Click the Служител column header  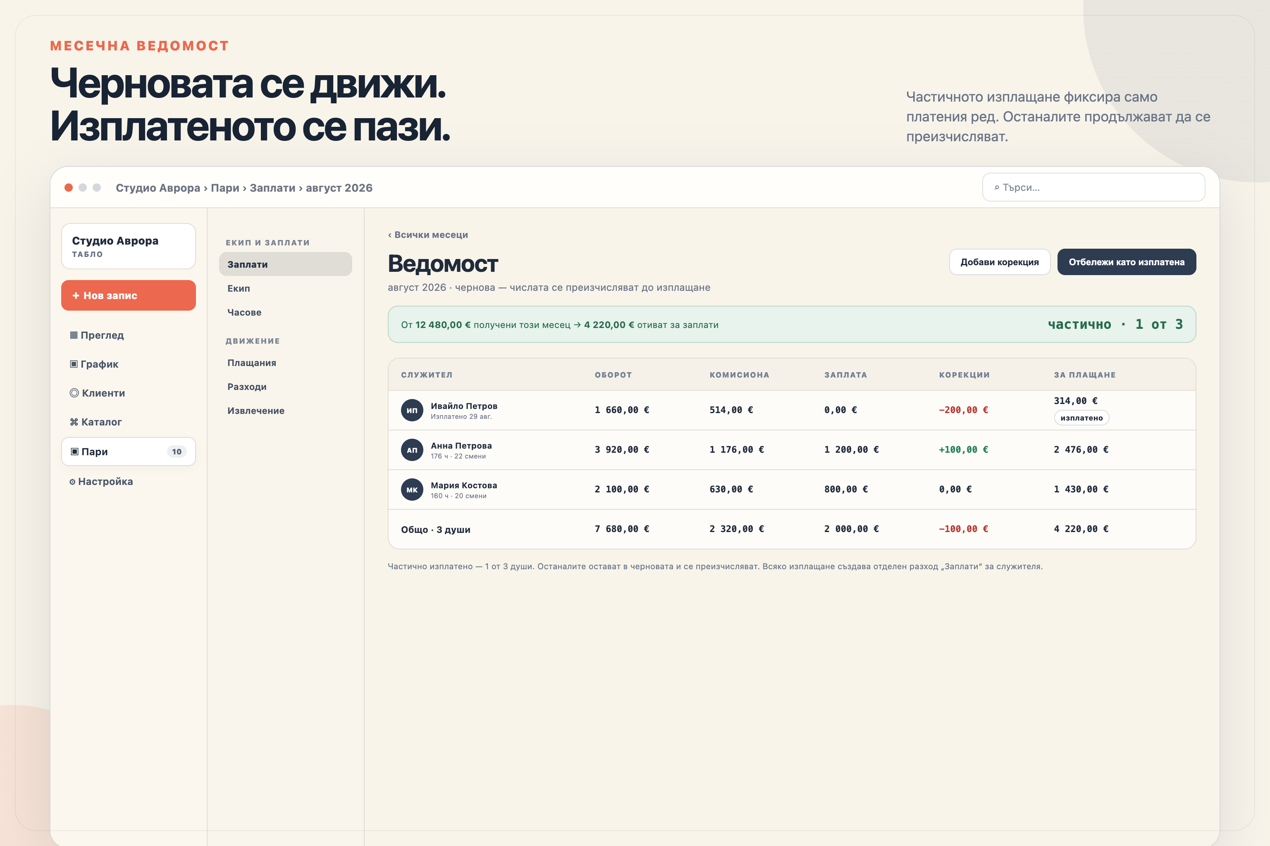pyautogui.click(x=427, y=374)
